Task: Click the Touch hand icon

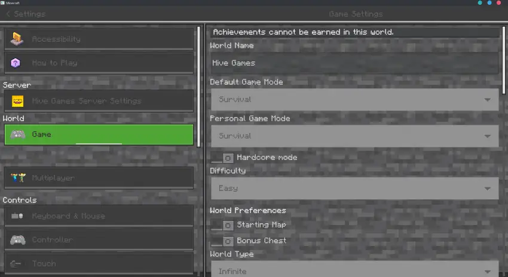Action: pos(17,263)
